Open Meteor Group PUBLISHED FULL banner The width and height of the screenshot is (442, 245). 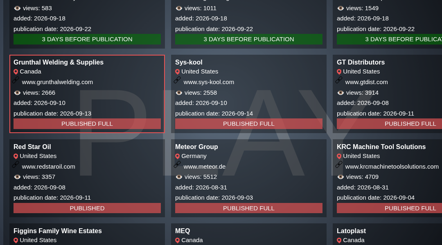coord(249,208)
